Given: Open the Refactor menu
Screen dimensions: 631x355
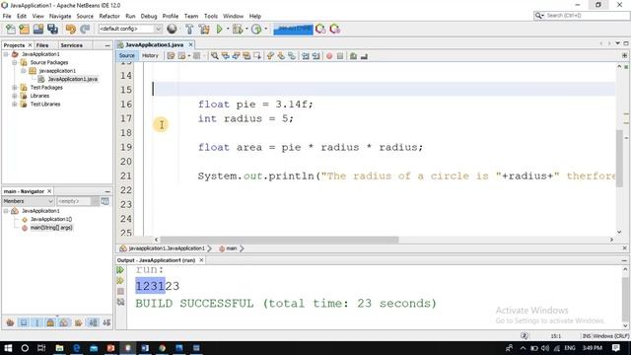Looking at the screenshot, I should coord(109,16).
